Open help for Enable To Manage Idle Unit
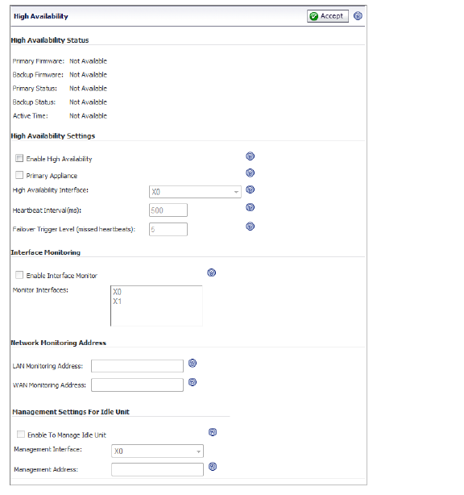The width and height of the screenshot is (464, 495). [213, 432]
